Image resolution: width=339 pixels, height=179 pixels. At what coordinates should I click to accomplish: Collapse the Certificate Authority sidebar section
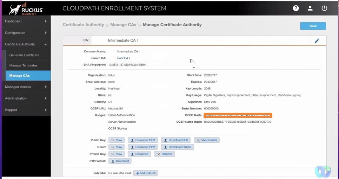point(25,44)
